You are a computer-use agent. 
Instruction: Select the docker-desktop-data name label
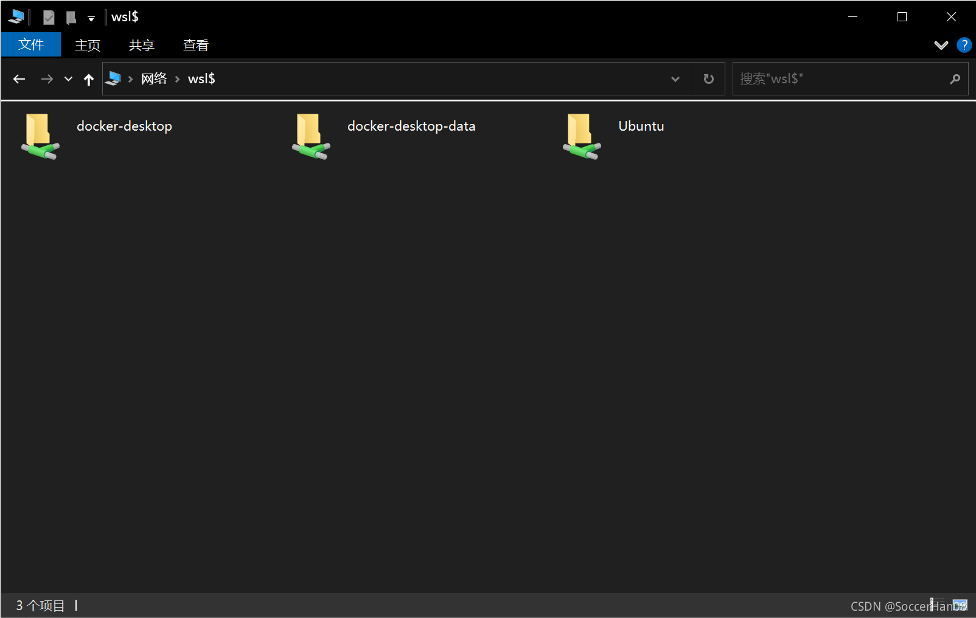[411, 126]
